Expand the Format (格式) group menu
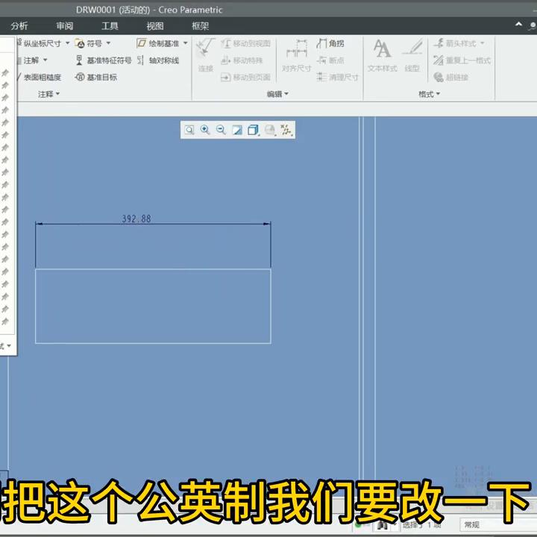 coord(429,94)
